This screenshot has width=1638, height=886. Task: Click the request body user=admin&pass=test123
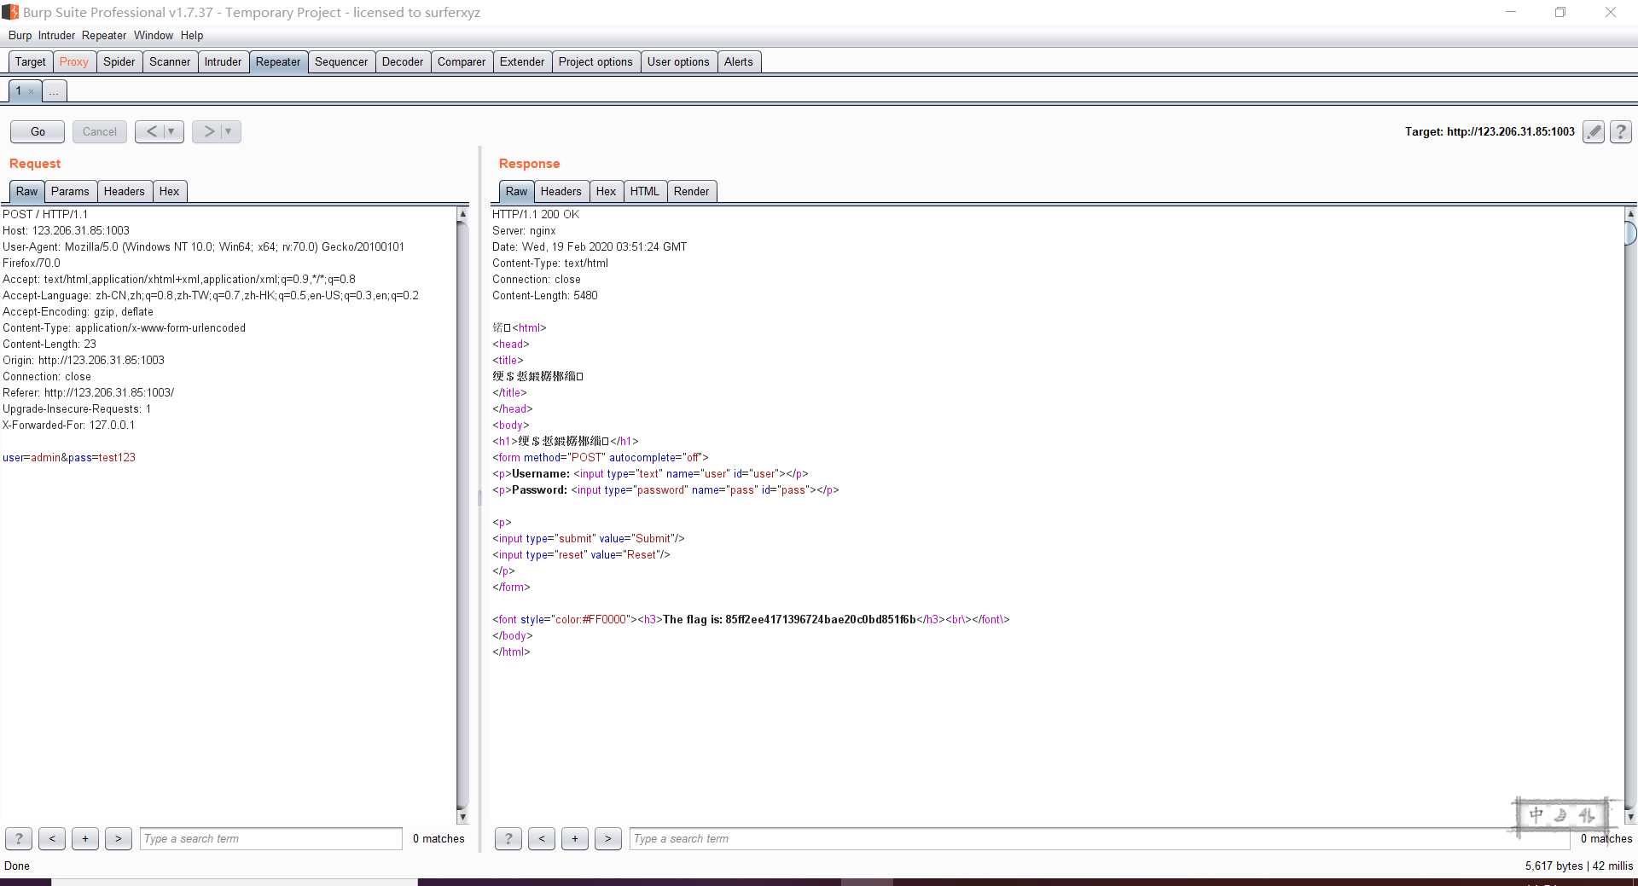(69, 457)
